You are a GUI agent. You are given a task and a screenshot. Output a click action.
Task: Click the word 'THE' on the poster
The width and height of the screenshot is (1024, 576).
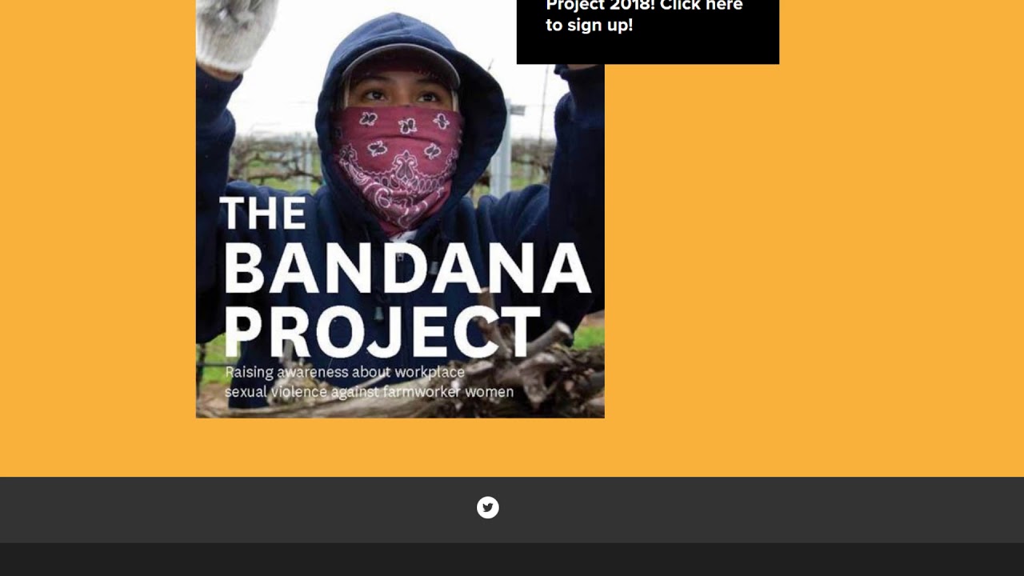pyautogui.click(x=262, y=213)
